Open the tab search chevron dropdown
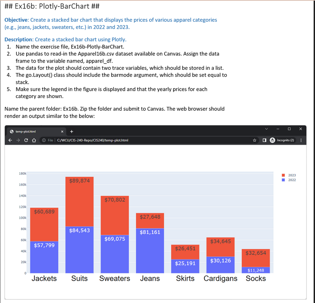 tap(266, 129)
